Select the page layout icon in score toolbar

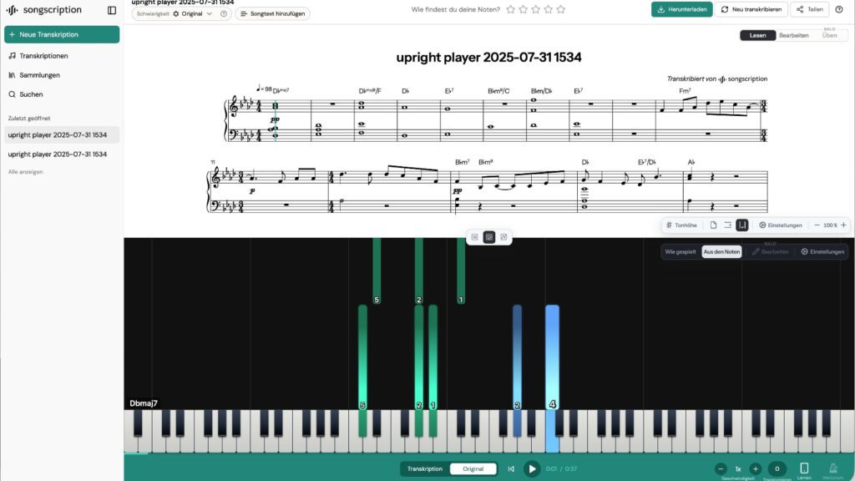tap(713, 225)
